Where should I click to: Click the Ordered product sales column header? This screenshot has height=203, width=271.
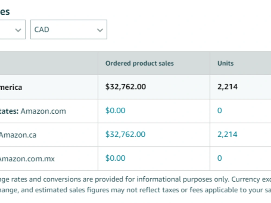click(140, 63)
